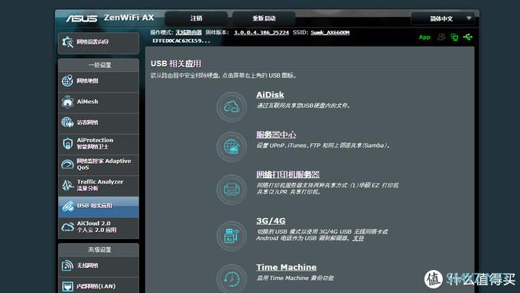Click the AiMesh sidebar icon
Viewport: 520px width, 293px height.
(67, 102)
